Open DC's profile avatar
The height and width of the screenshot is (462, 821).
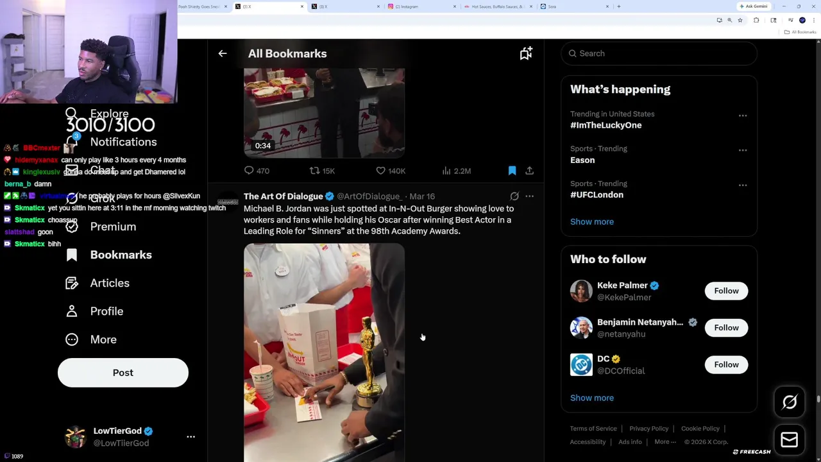(581, 364)
